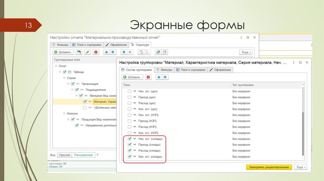Enable the Нач. ост. (НЗП) checkbox
This screenshot has height=181, width=324.
[129, 115]
